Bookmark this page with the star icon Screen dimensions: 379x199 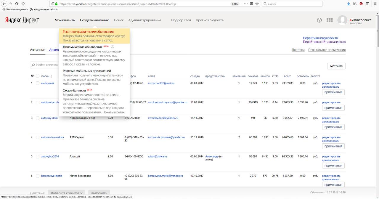coord(257,4)
